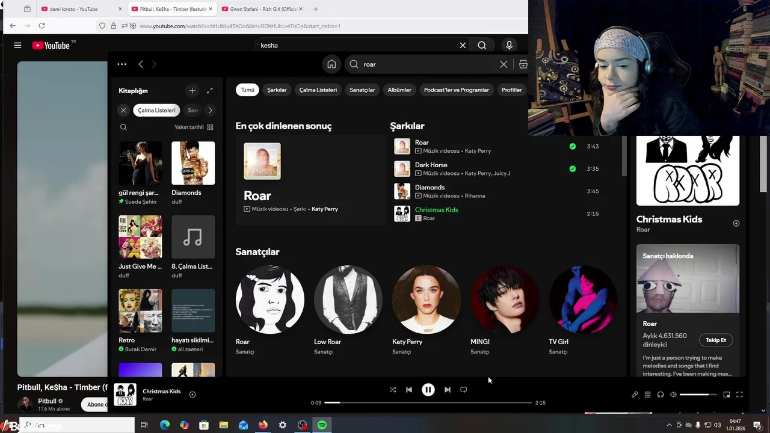Toggle shuffle playback
This screenshot has width=770, height=433.
point(393,390)
